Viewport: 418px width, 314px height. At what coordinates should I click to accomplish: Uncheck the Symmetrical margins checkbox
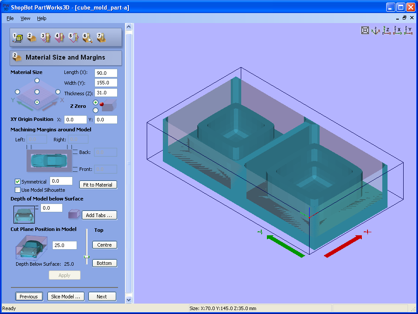pyautogui.click(x=17, y=182)
